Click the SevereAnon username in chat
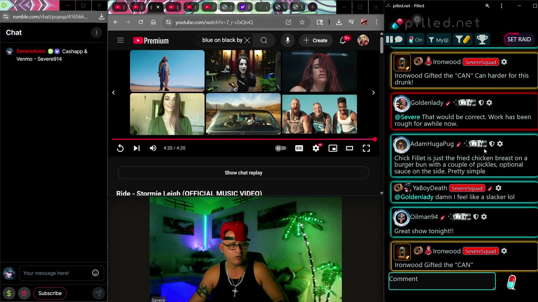The width and height of the screenshot is (538, 302). [x=31, y=51]
